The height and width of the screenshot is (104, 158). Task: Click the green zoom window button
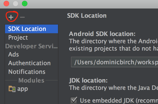click(x=25, y=3)
